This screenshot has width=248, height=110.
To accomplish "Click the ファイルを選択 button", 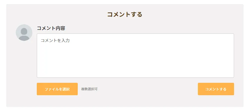I will [x=57, y=89].
